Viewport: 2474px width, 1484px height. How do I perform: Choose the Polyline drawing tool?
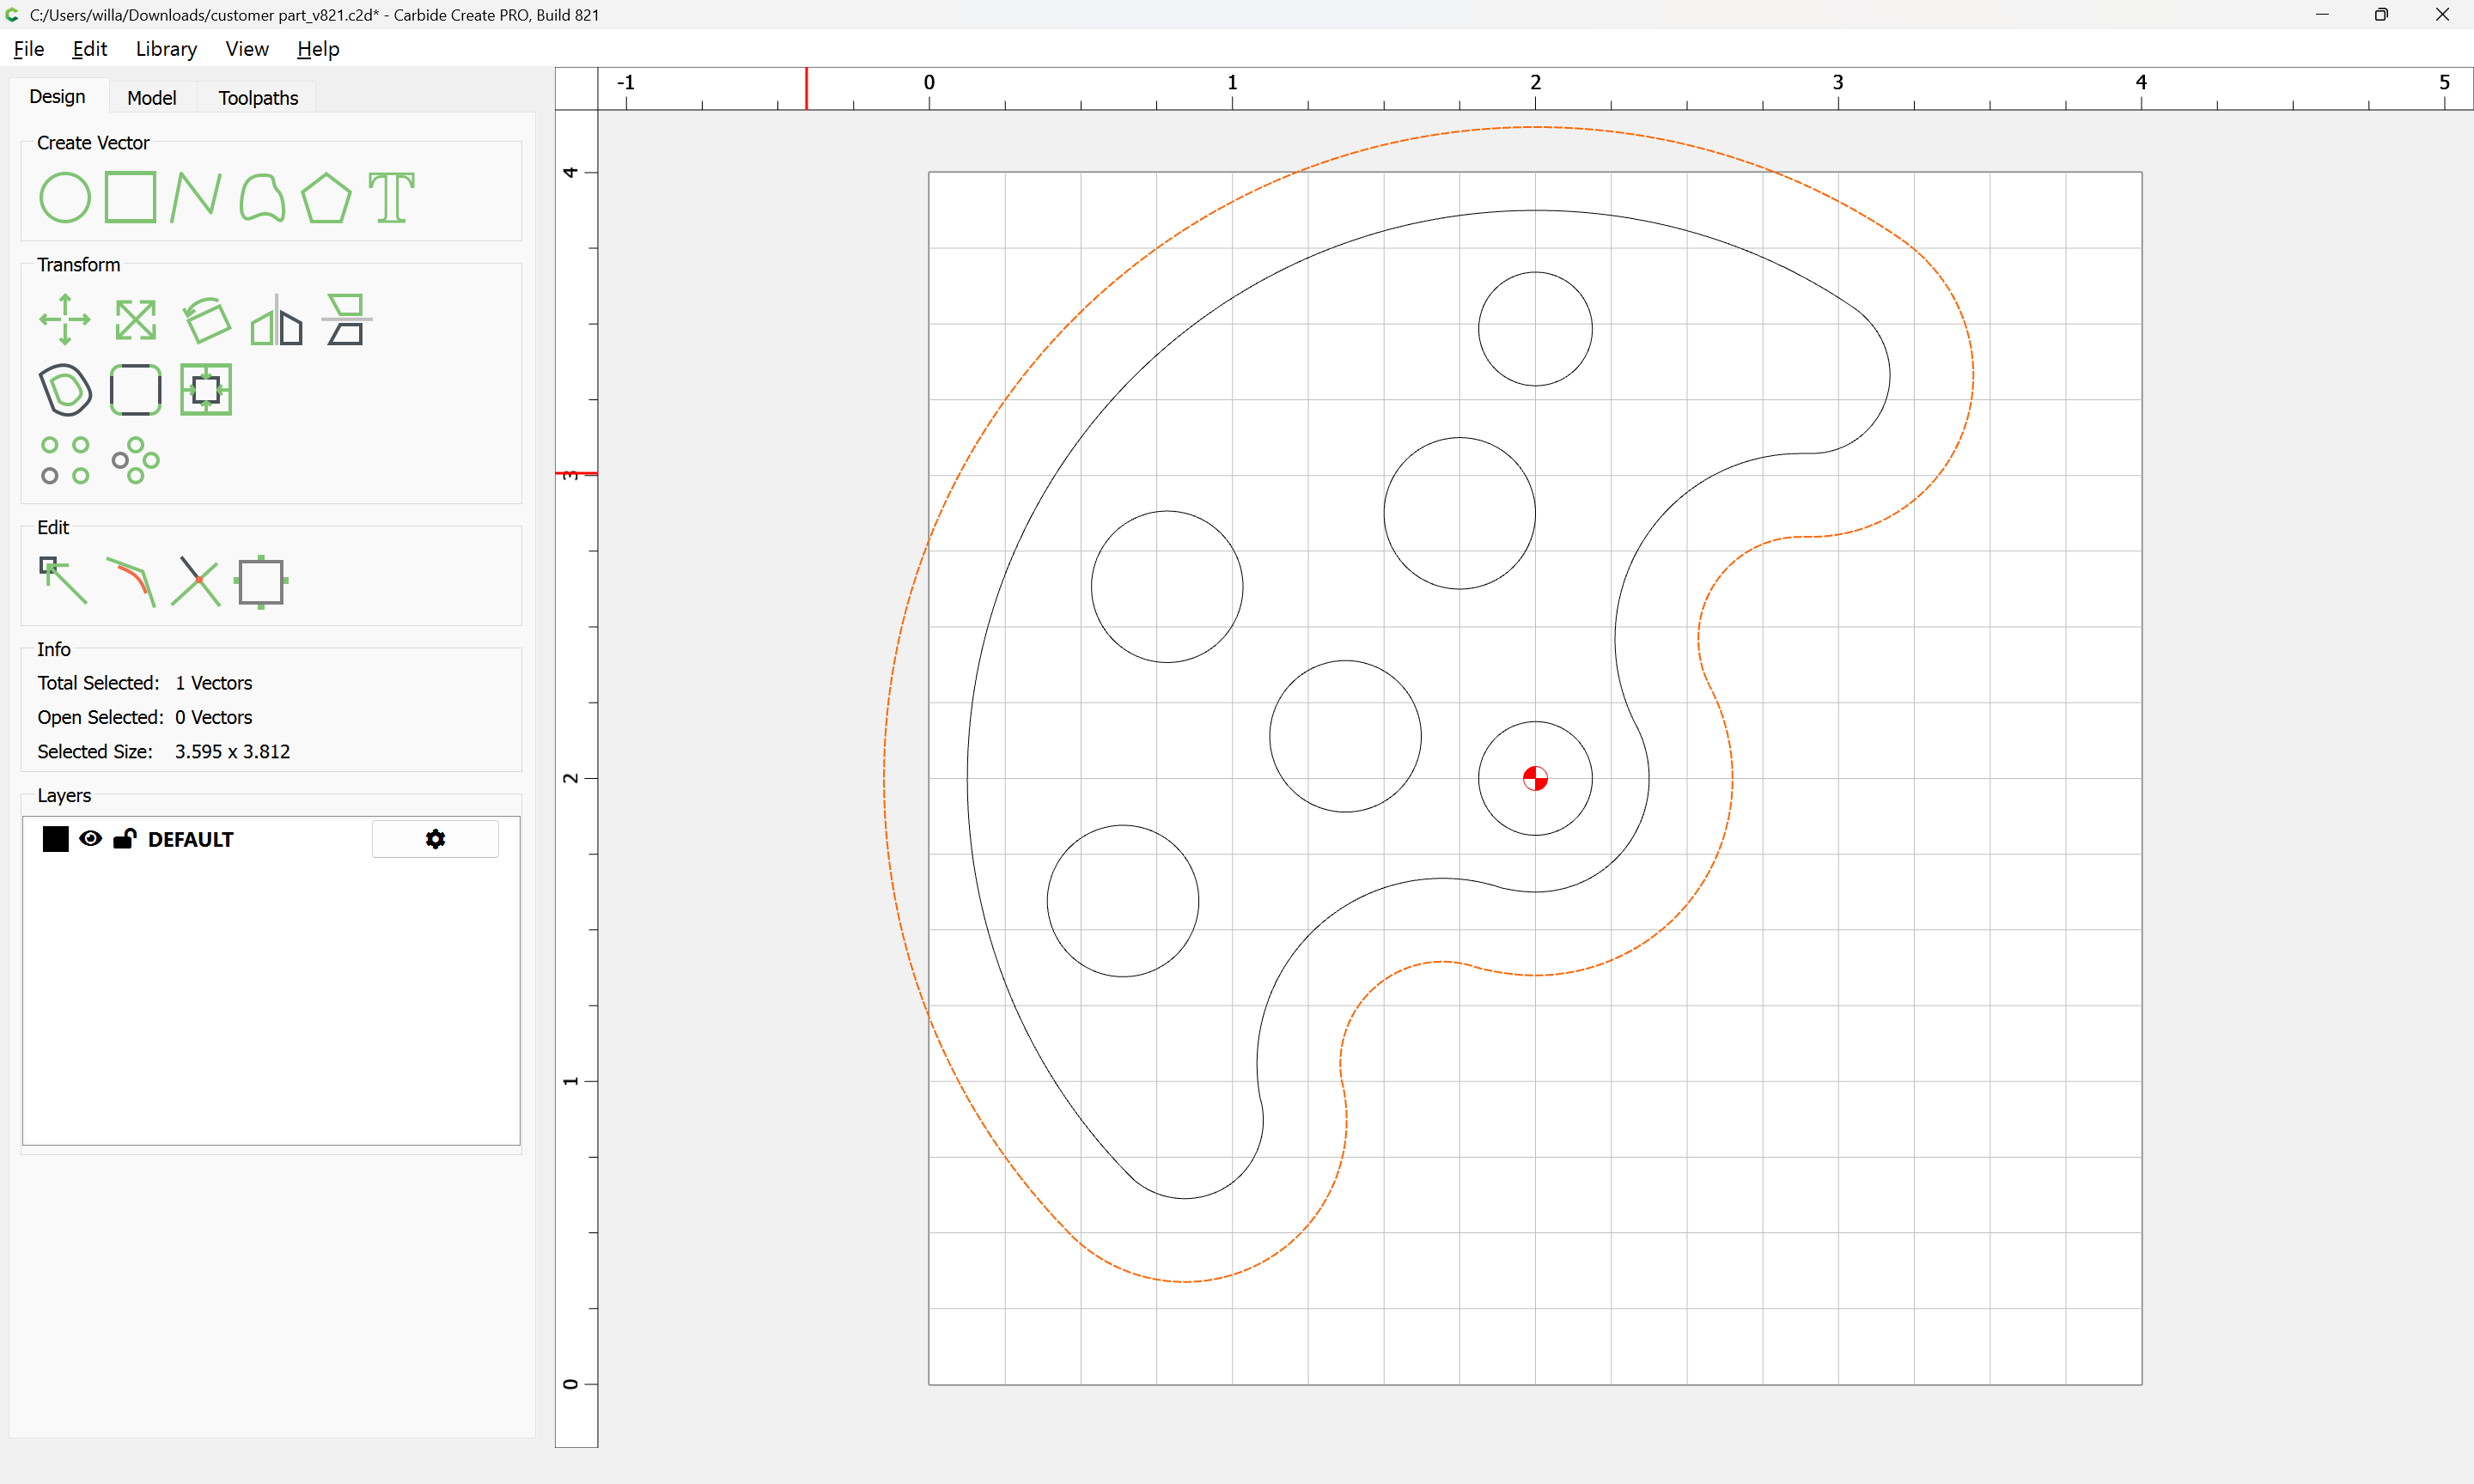pyautogui.click(x=196, y=197)
